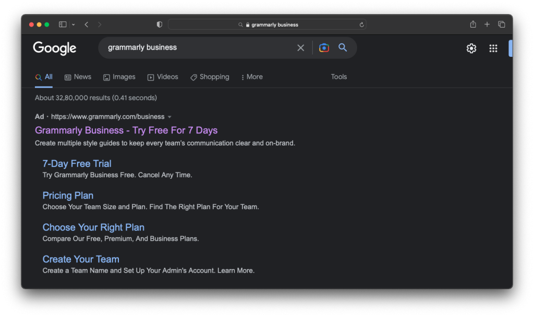The image size is (534, 317).
Task: Click inside the Google search input field
Action: pos(198,47)
